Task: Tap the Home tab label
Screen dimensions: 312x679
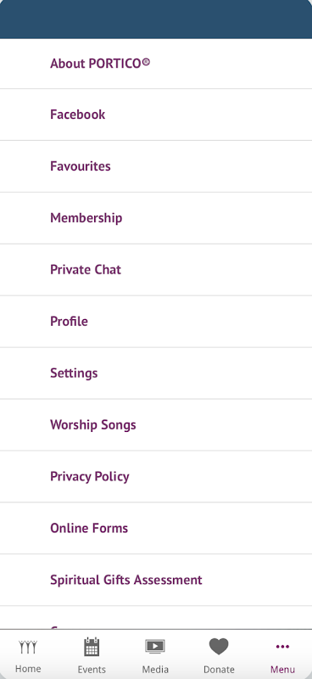Action: 28,669
